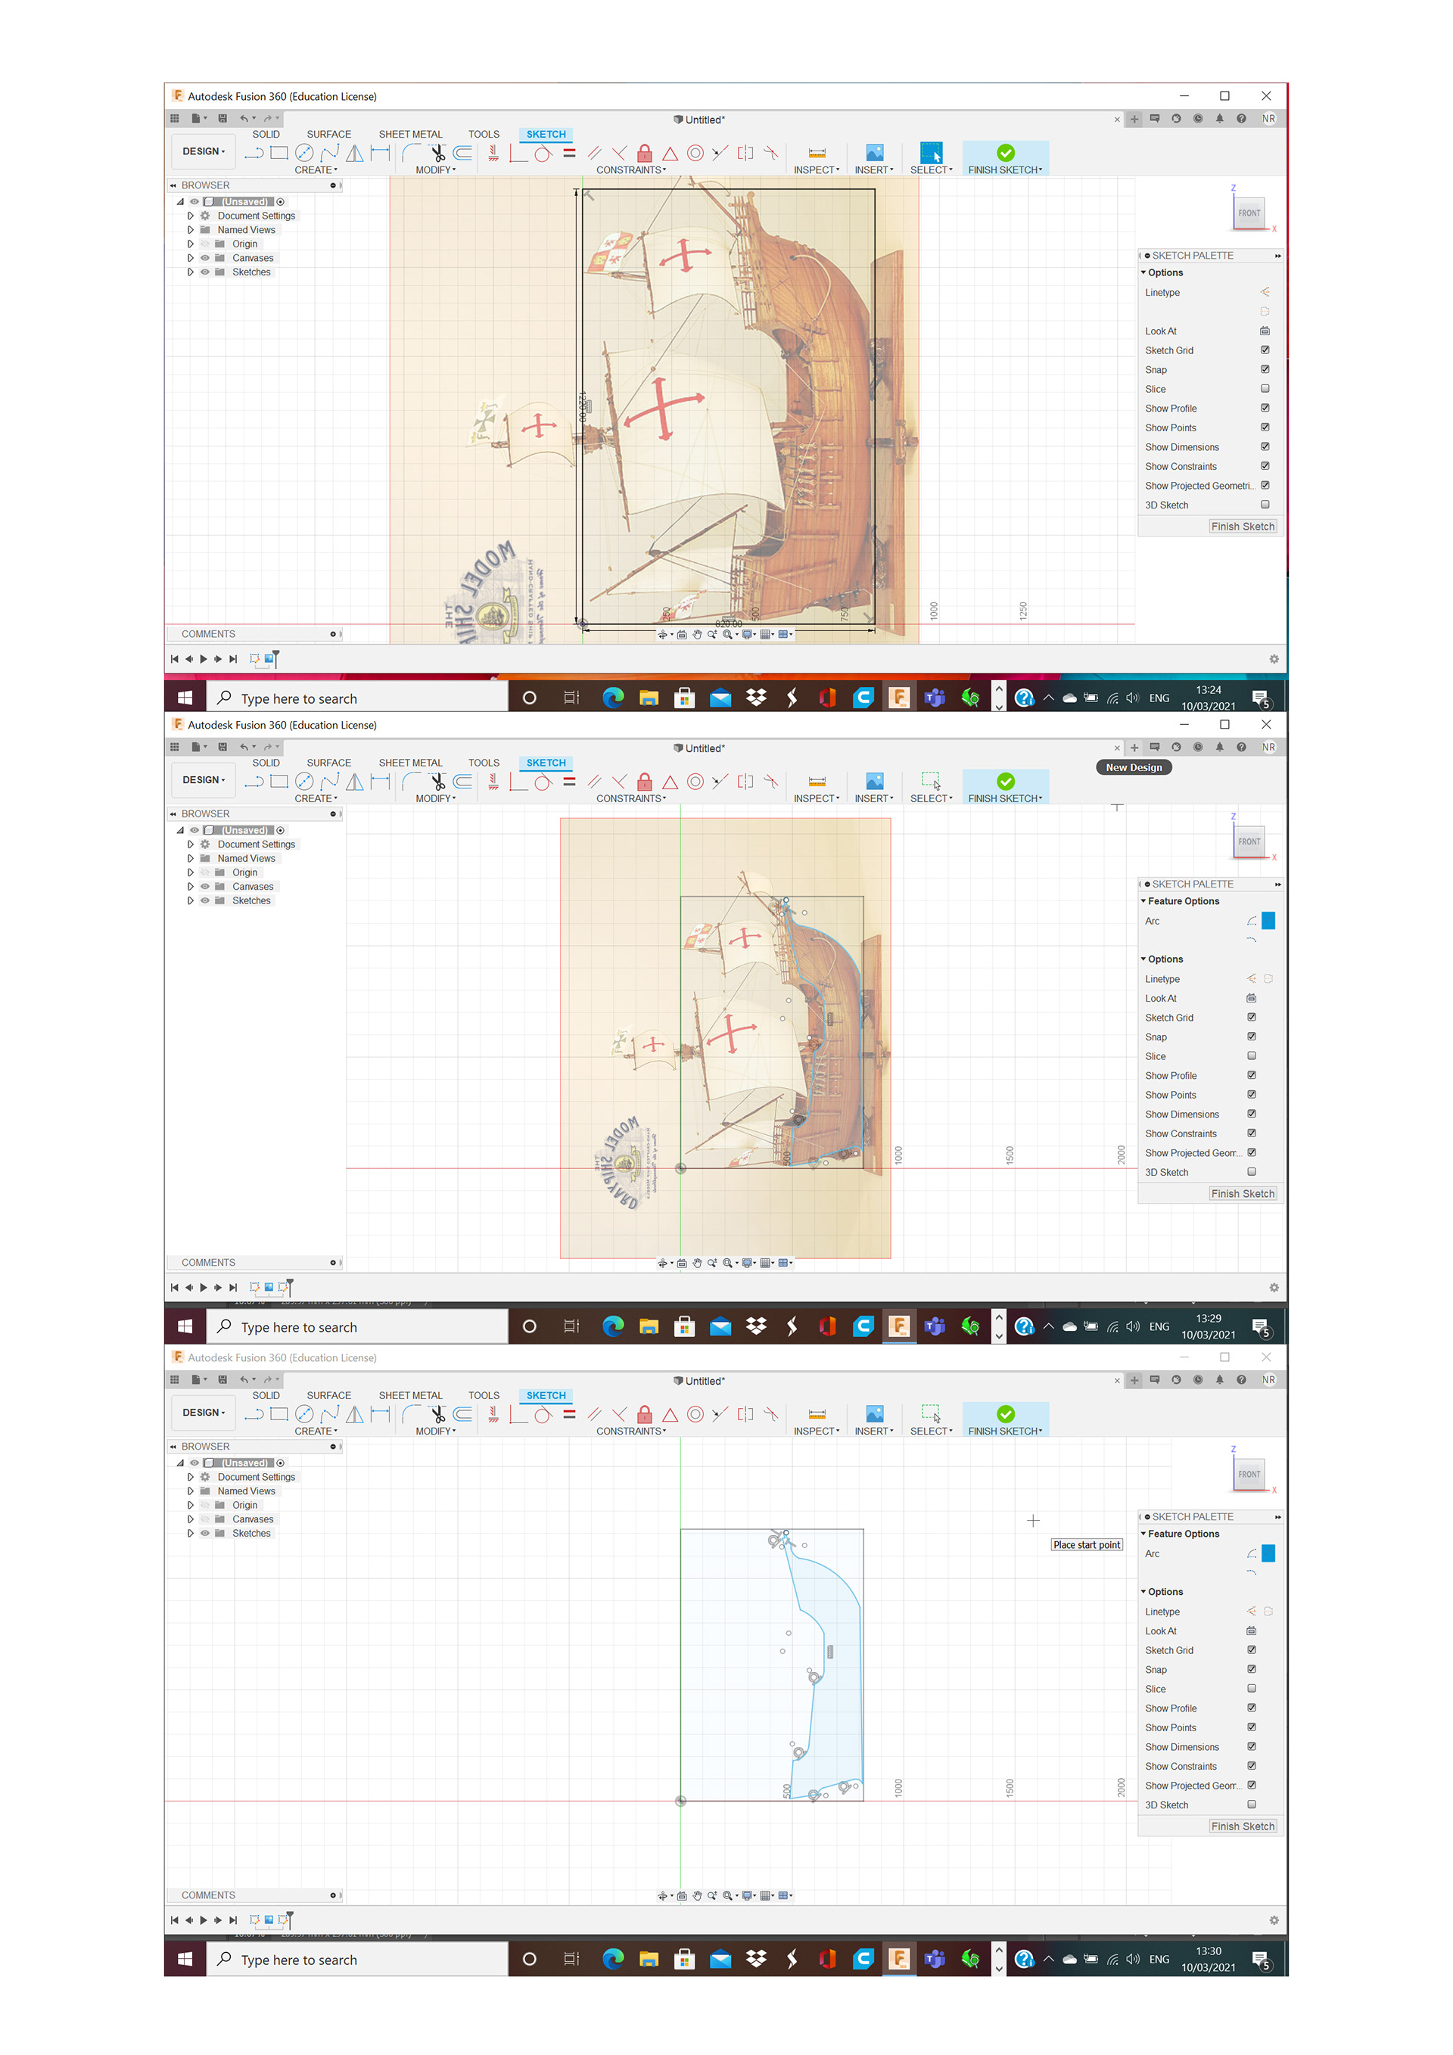The height and width of the screenshot is (2055, 1453).
Task: Click Orbit icon in middle Fusion window navigation bar
Action: [664, 1263]
